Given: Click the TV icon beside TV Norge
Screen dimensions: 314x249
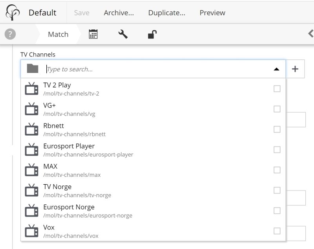Looking at the screenshot, I should tap(31, 190).
